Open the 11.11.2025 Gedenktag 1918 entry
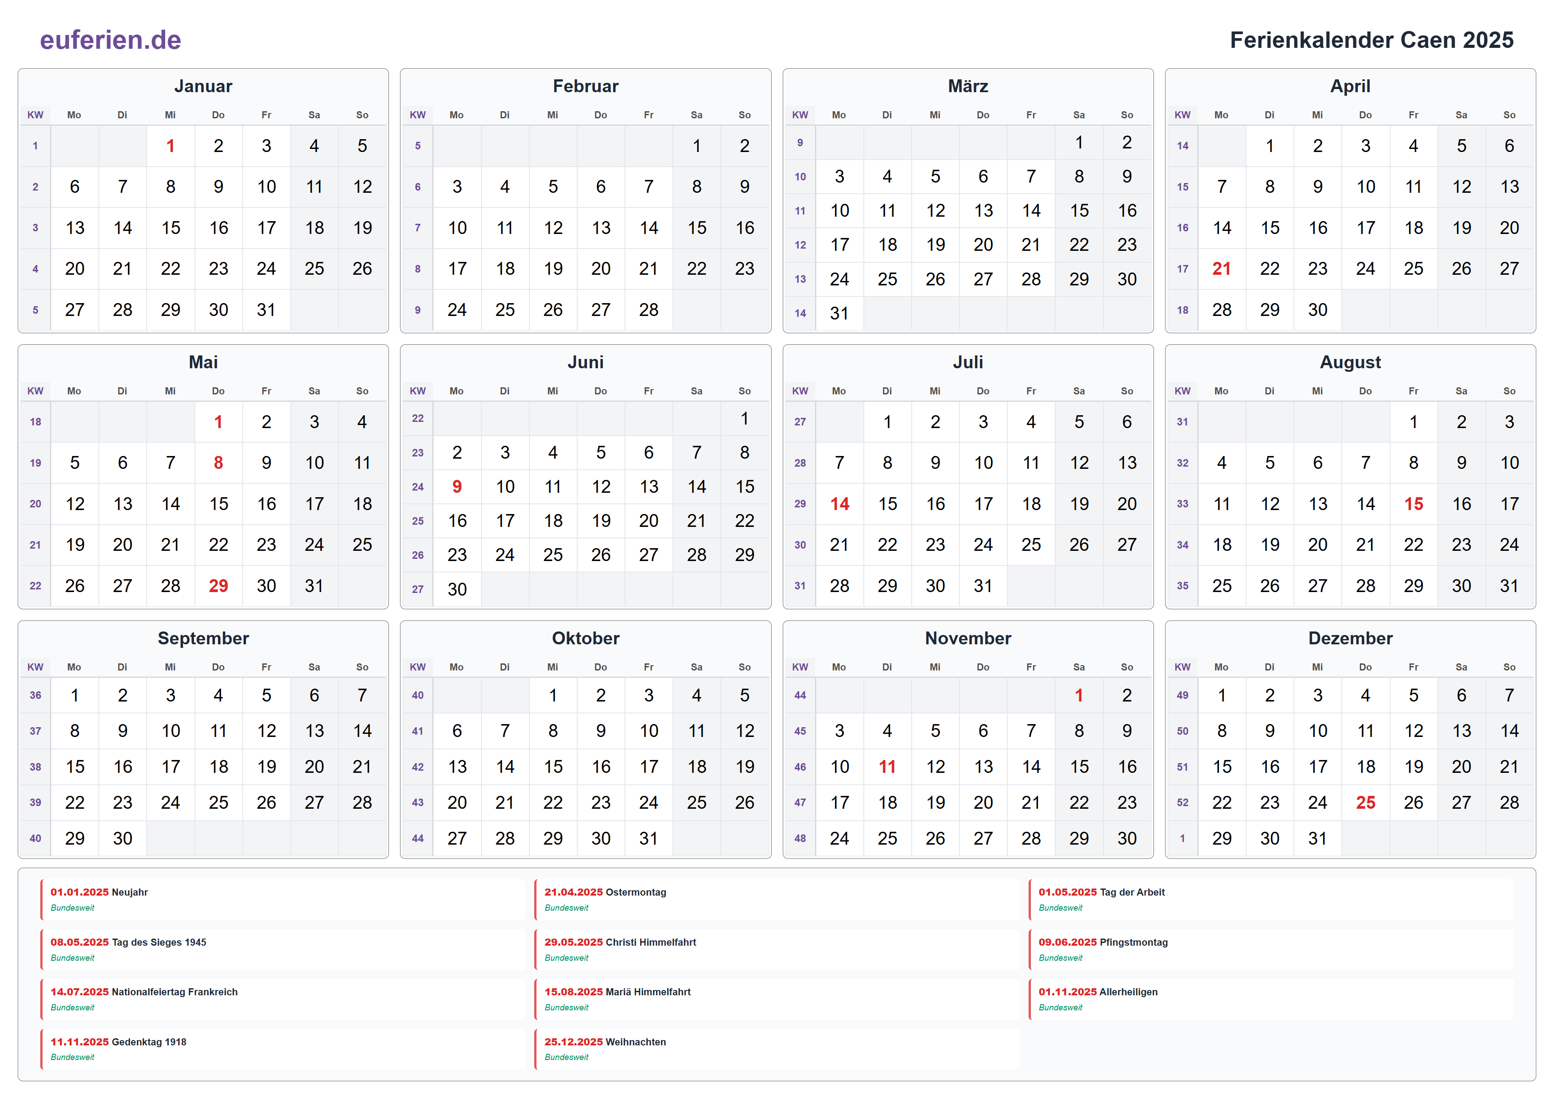 [x=282, y=1049]
